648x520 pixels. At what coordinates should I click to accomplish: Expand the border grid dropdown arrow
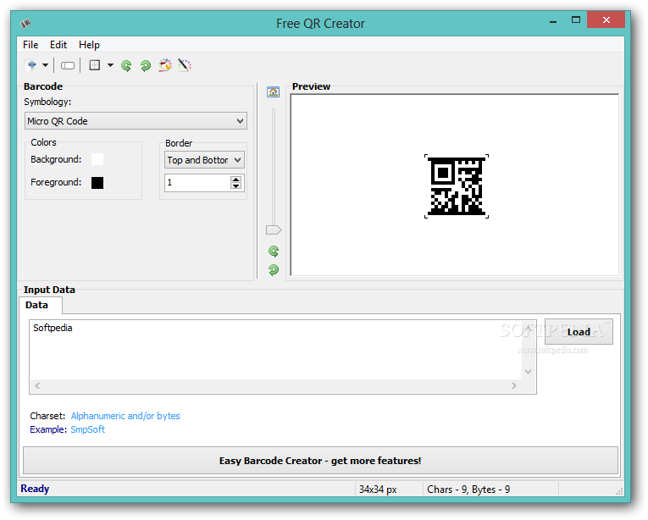[110, 65]
